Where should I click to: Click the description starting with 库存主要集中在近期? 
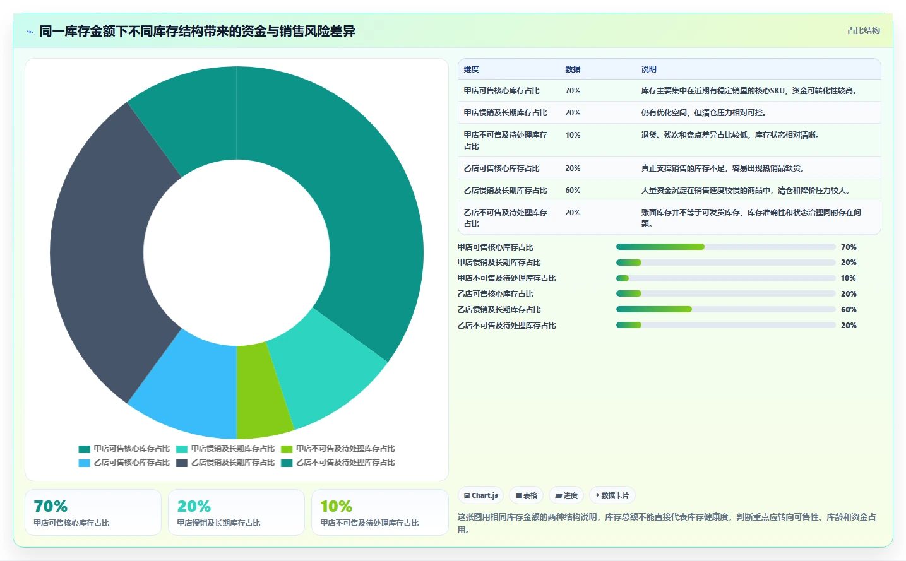750,91
